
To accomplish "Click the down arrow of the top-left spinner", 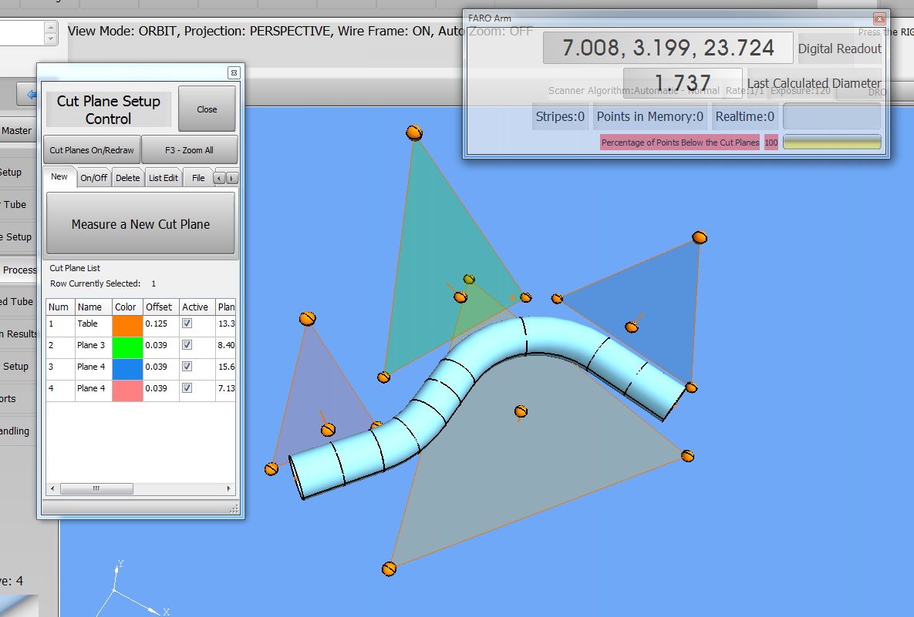I will pos(51,39).
